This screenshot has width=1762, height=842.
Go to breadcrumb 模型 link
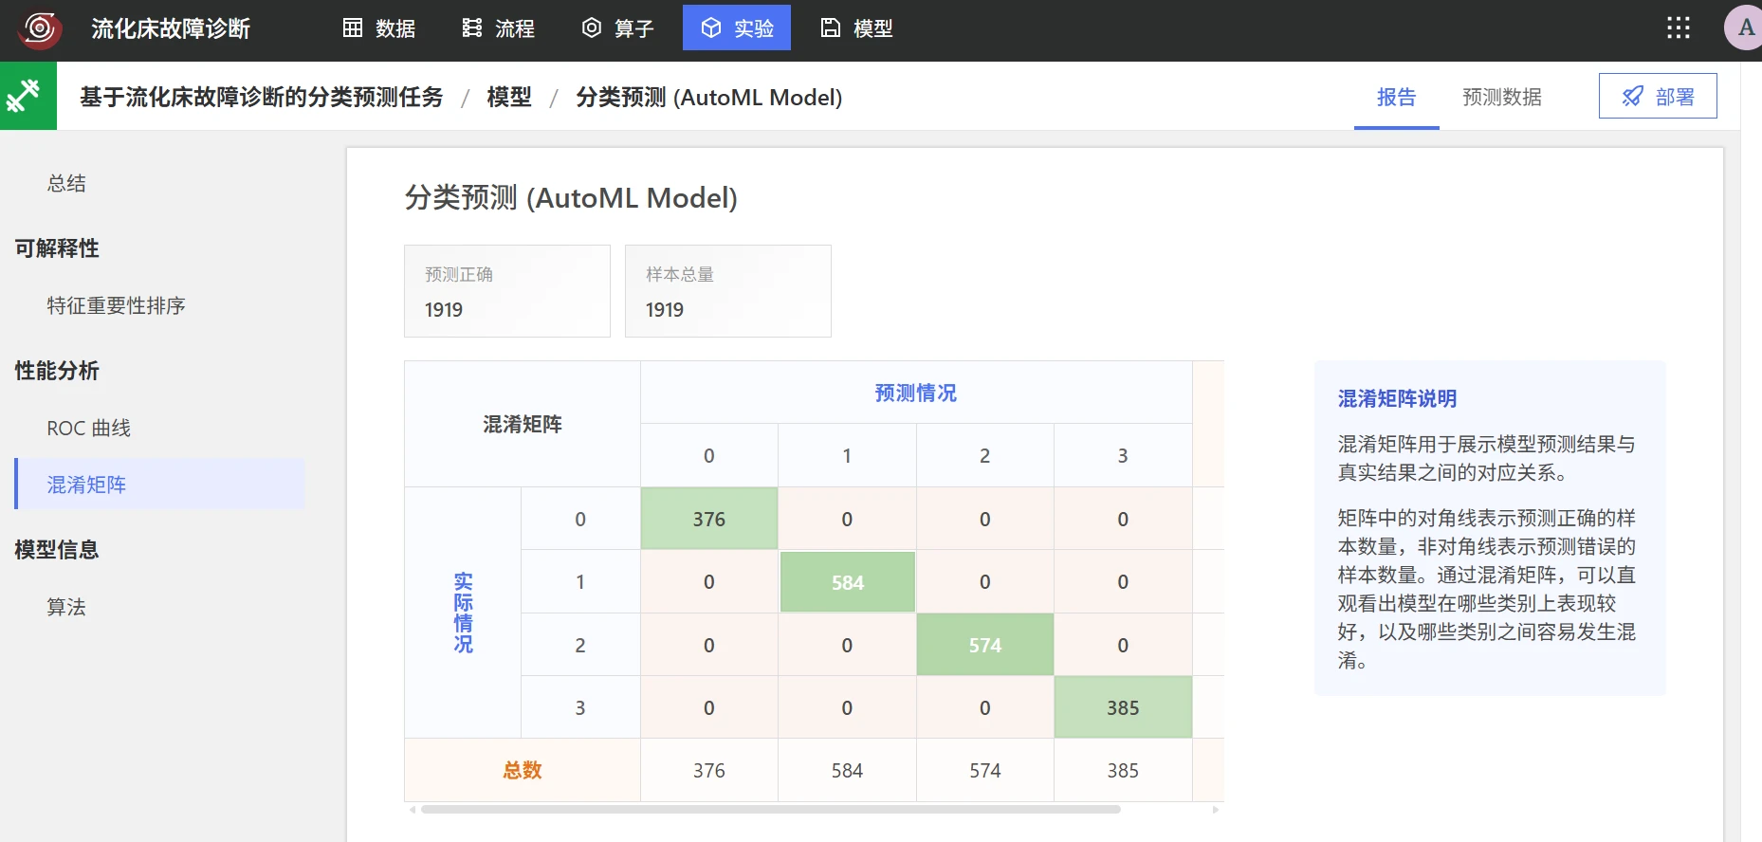pos(509,97)
